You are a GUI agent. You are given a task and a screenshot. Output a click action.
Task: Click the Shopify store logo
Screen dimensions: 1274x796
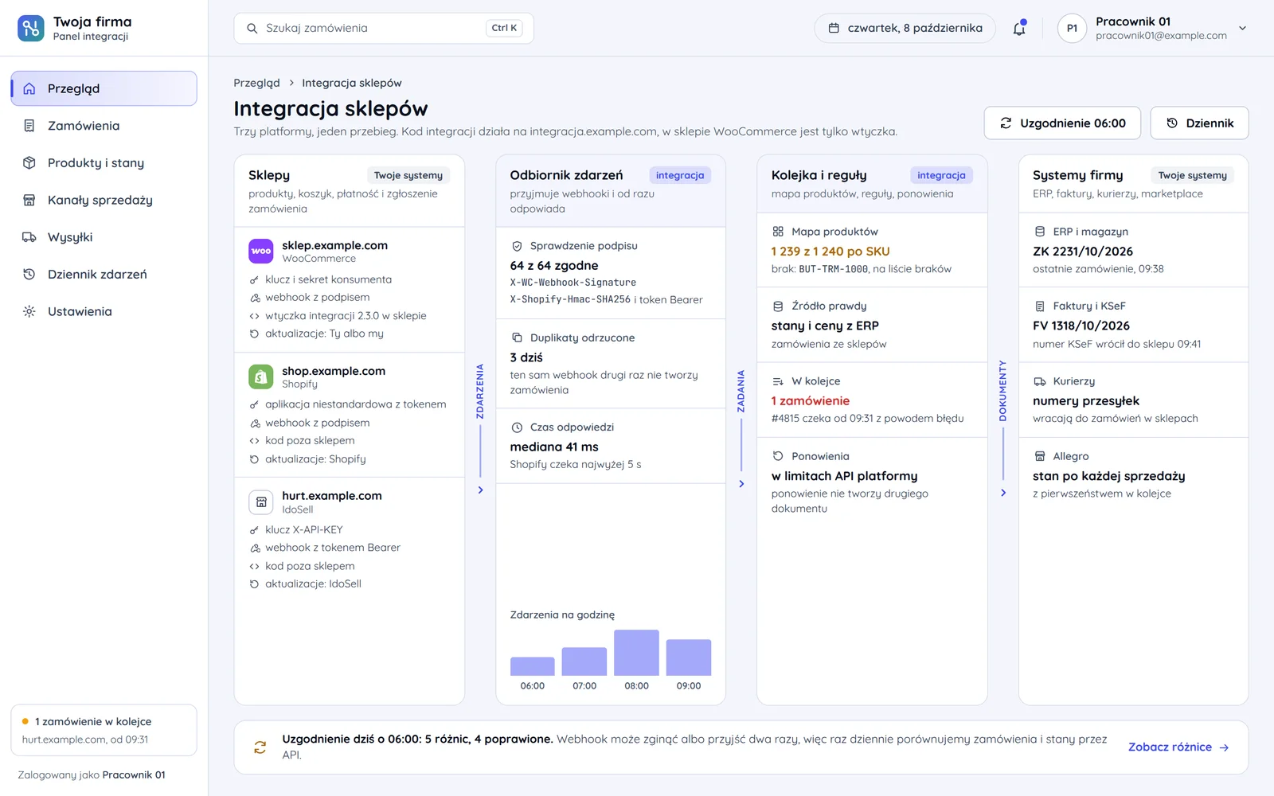pos(261,377)
